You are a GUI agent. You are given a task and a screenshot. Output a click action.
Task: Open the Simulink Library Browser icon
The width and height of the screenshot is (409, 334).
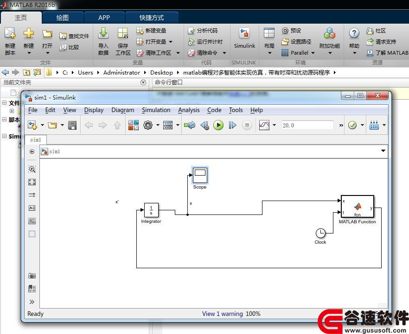[133, 126]
